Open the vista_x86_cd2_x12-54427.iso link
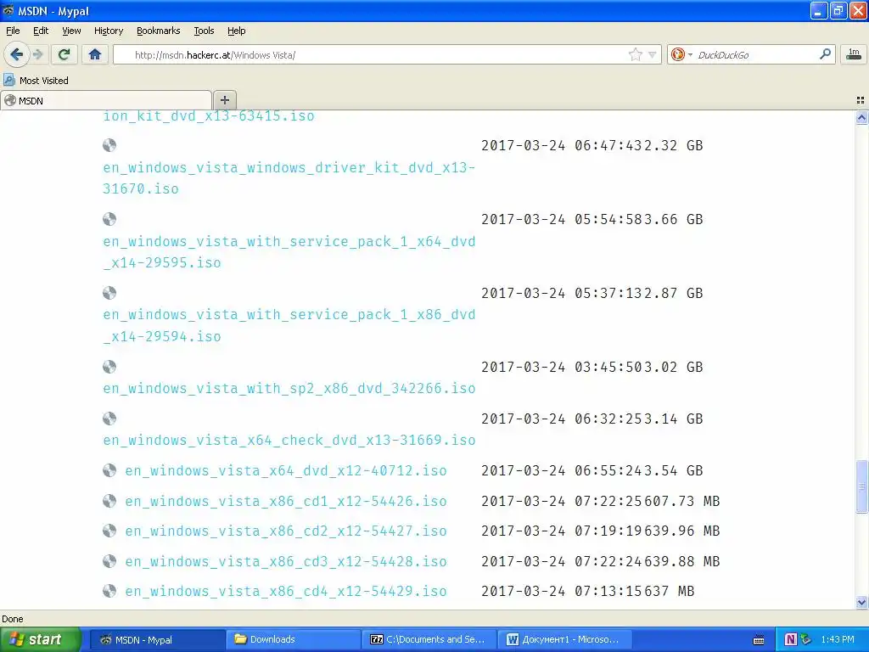Image resolution: width=869 pixels, height=652 pixels. pos(285,531)
